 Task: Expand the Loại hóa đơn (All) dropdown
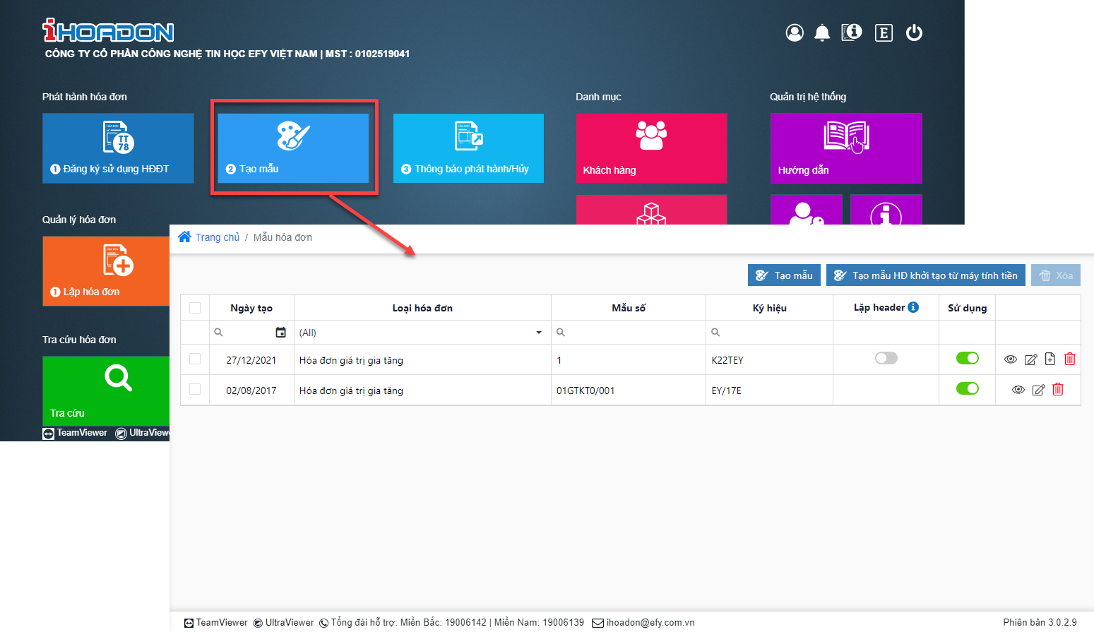(538, 333)
